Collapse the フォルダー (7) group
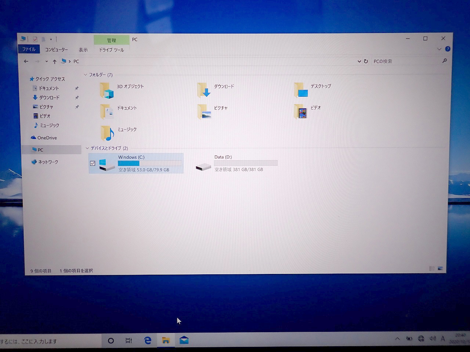This screenshot has height=352, width=470. tap(86, 75)
